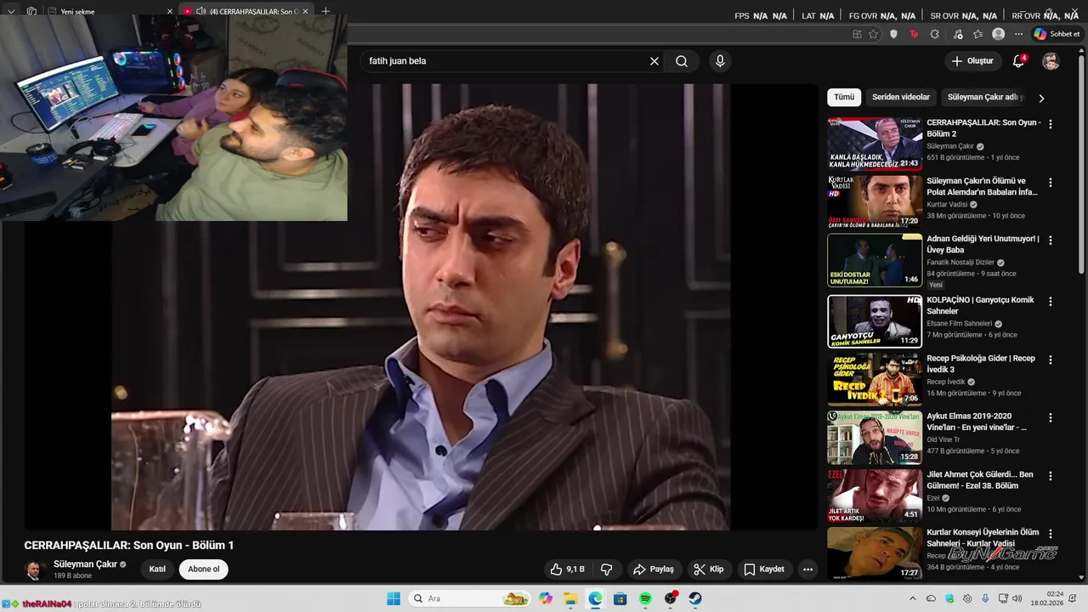Open File Explorer from the taskbar
Image resolution: width=1088 pixels, height=612 pixels.
[570, 598]
